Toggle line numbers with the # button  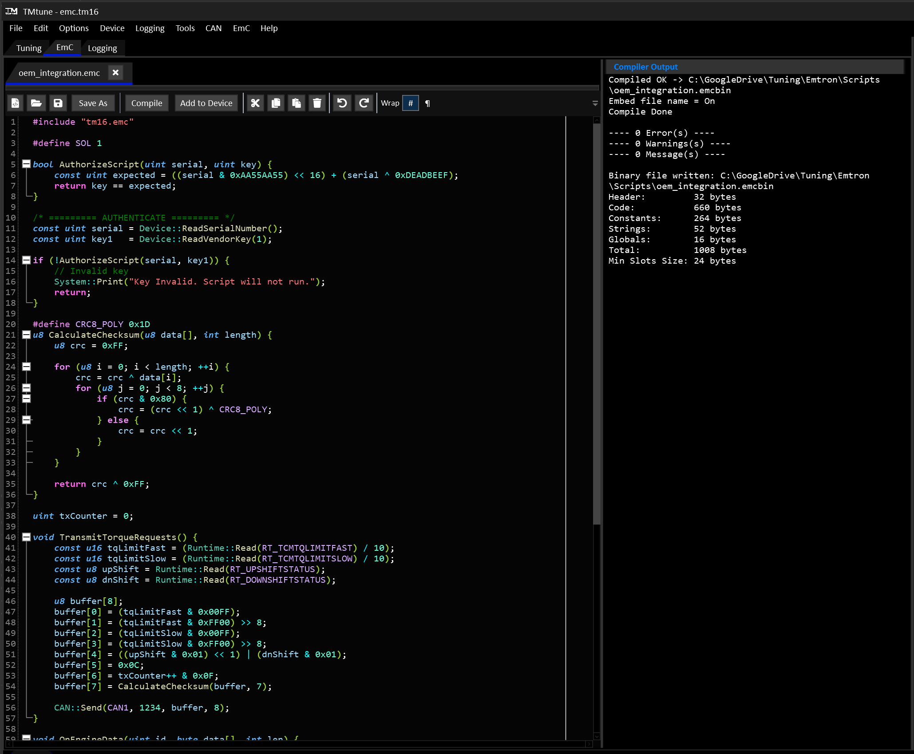coord(411,103)
